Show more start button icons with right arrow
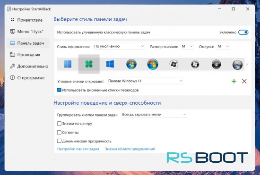The height and width of the screenshot is (175, 260). coord(247,64)
